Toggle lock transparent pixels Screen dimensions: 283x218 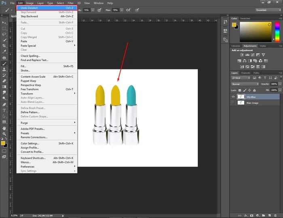pos(240,90)
